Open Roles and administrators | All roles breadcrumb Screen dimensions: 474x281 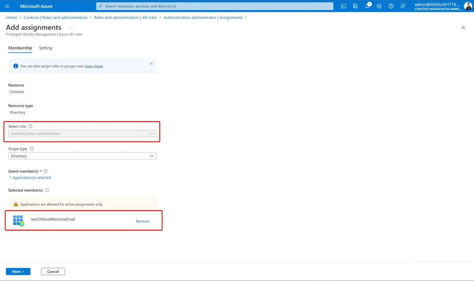[x=125, y=18]
